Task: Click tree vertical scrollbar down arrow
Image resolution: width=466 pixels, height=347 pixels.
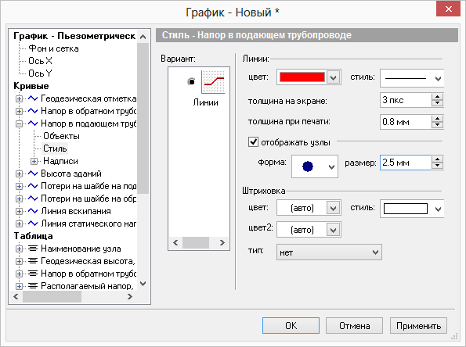Action: [x=143, y=284]
